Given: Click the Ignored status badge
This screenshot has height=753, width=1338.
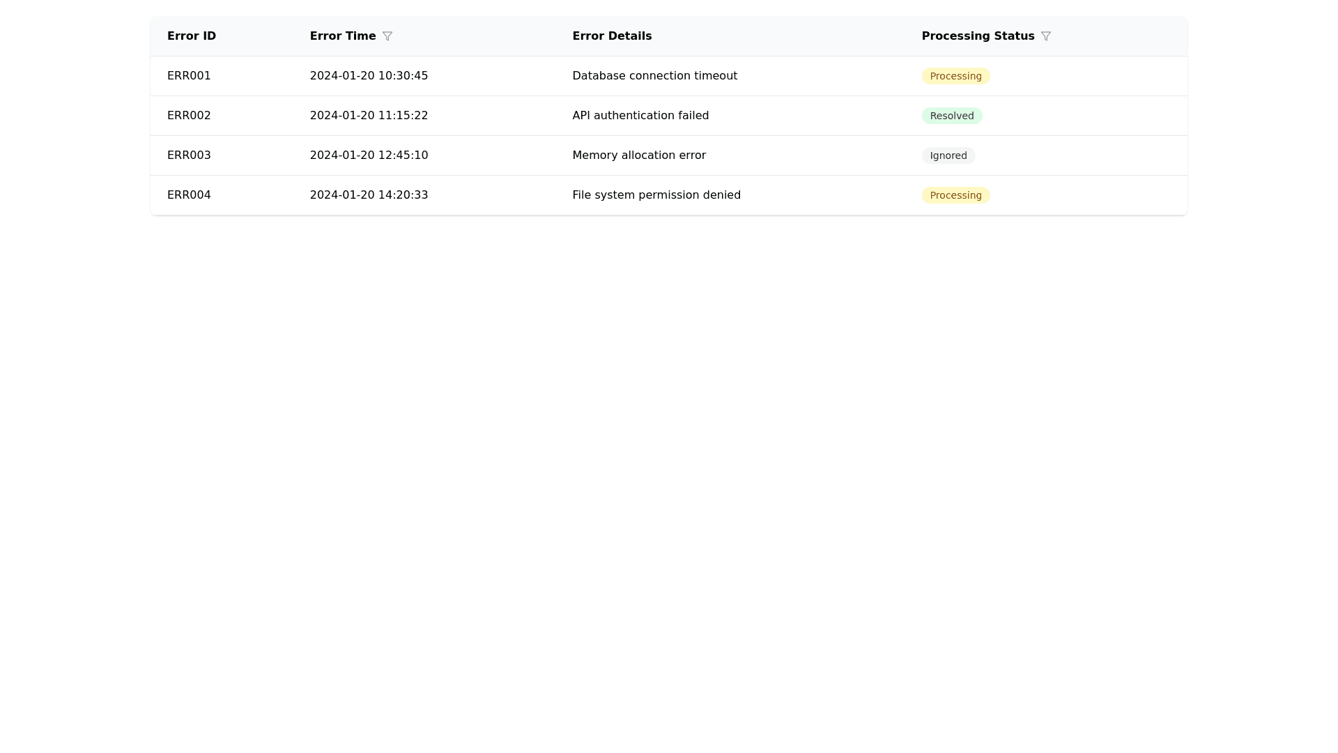Looking at the screenshot, I should coord(948,155).
